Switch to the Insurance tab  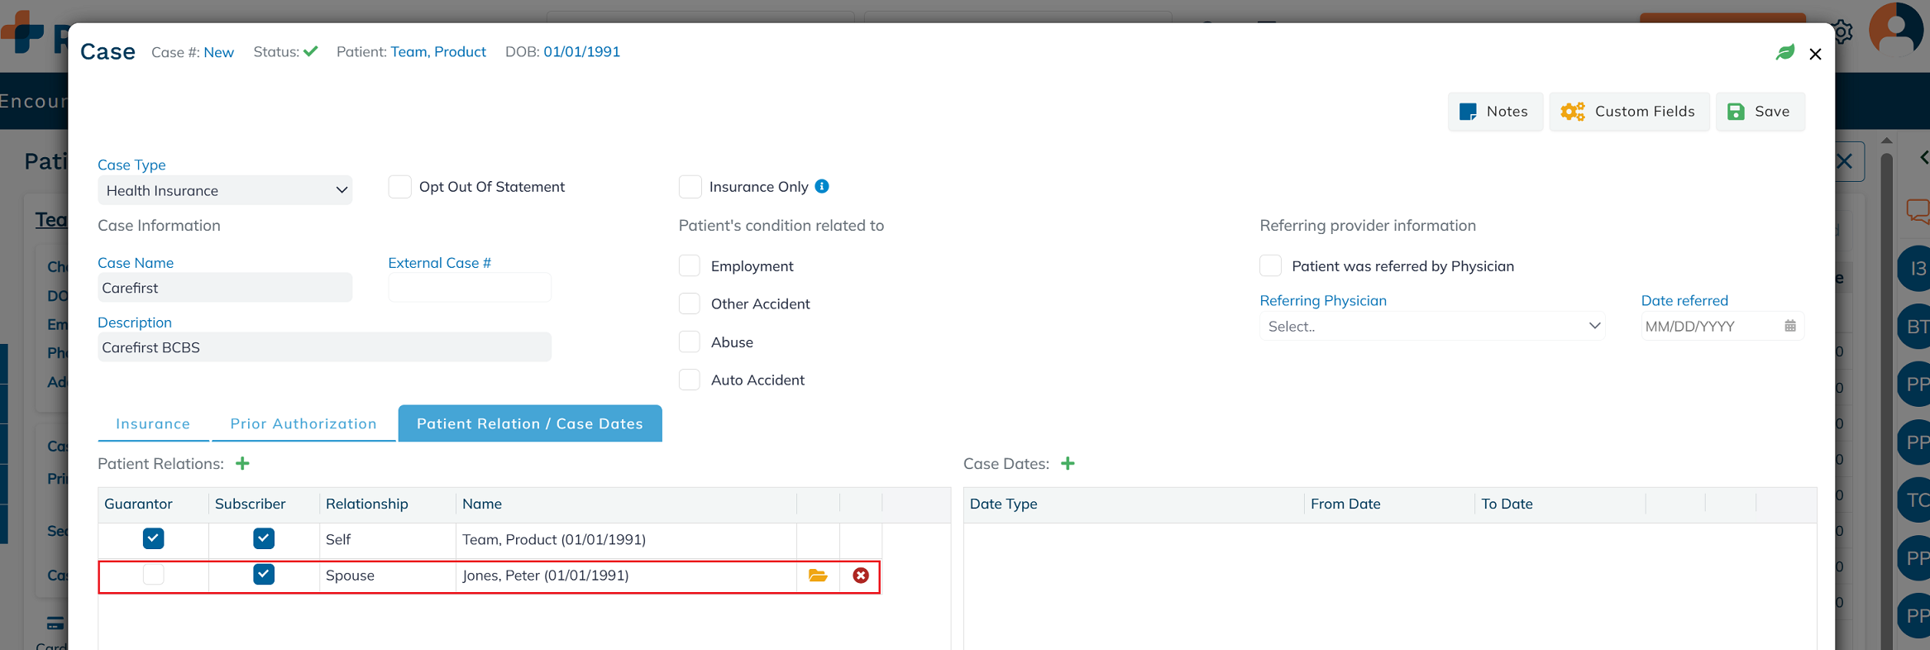153,424
